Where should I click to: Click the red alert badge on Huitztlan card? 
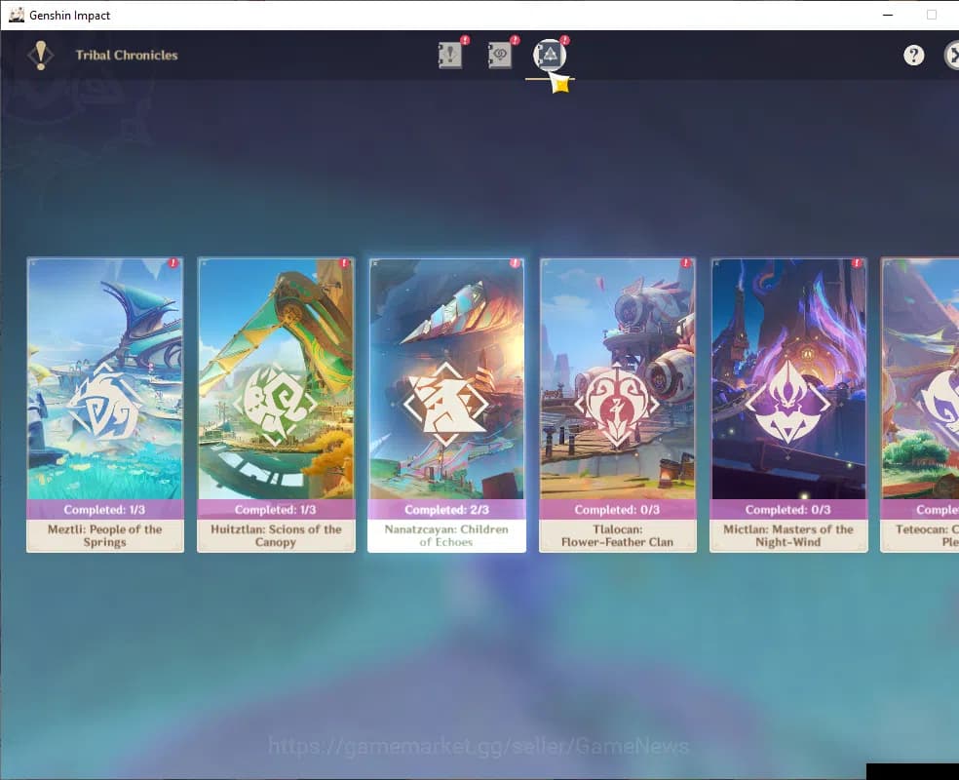pyautogui.click(x=344, y=263)
